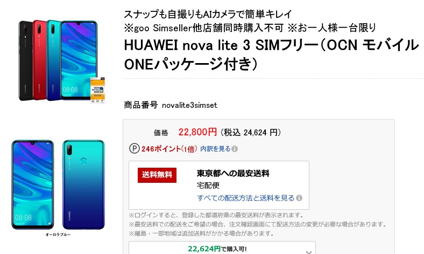
Task: Click the red 送料無料 badge
Action: (157, 175)
